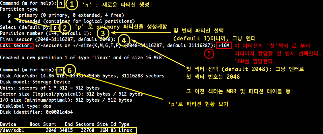Click the 'Sector size (logical/physical)' line
The height and width of the screenshot is (134, 323).
pos(71,94)
